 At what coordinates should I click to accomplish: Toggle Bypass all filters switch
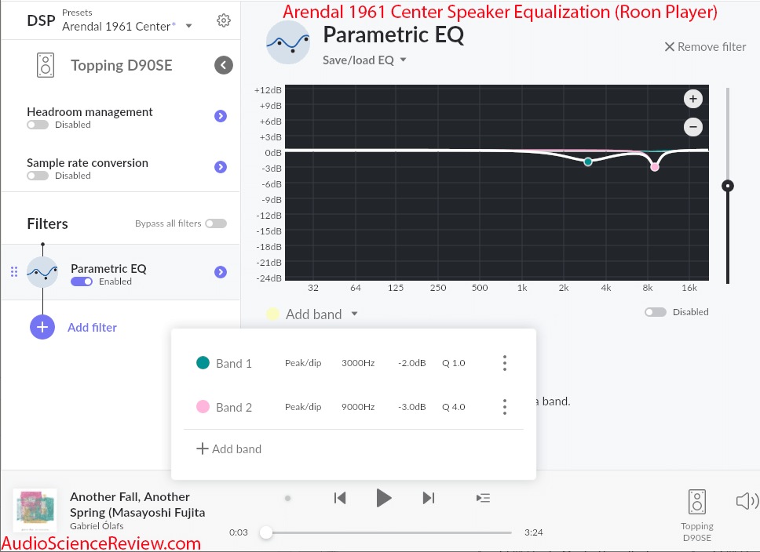(216, 223)
